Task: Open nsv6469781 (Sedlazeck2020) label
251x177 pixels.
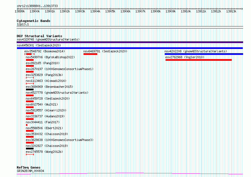Action: (x=105, y=51)
